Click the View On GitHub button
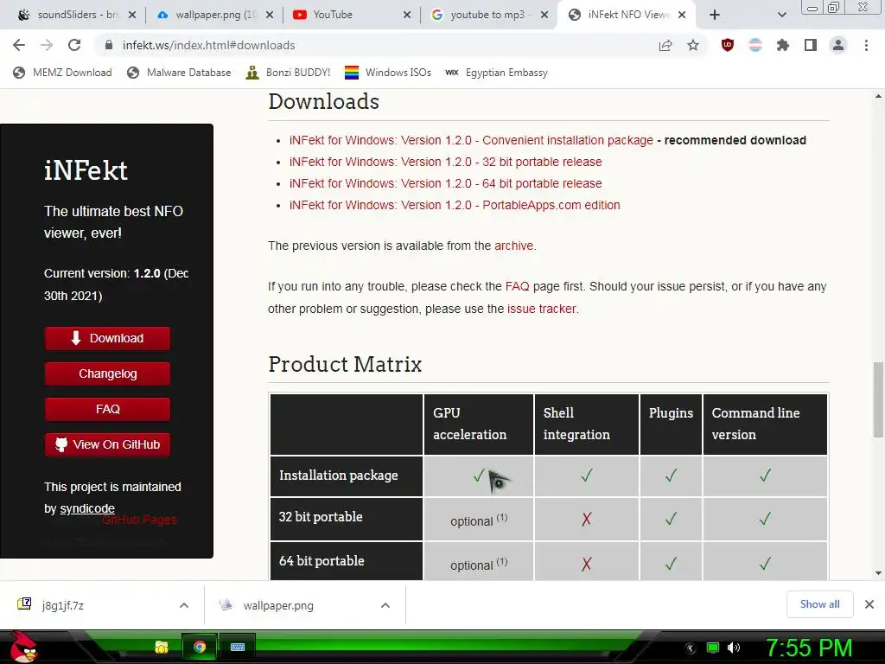885x664 pixels. [x=107, y=444]
